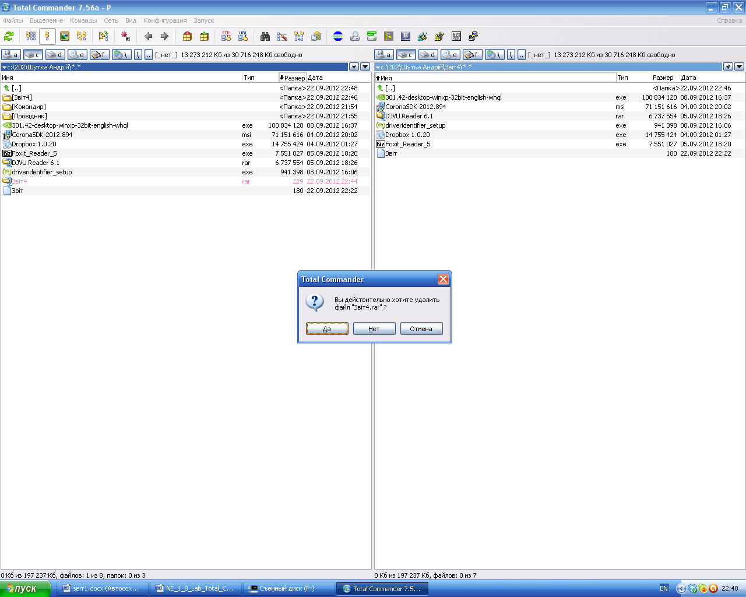Select drive d in right panel
Screen dimensions: 746x597
pos(428,55)
